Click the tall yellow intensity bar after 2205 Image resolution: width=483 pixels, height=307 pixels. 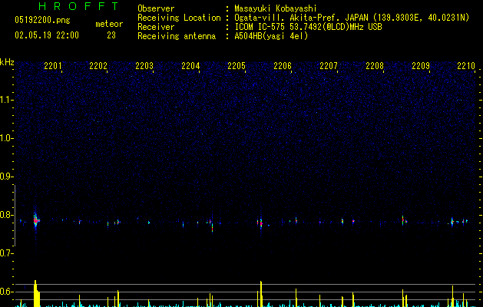tap(261, 294)
